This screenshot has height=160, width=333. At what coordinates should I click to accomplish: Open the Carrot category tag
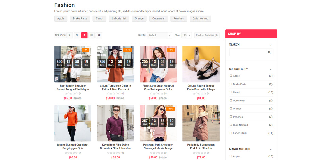tap(99, 18)
